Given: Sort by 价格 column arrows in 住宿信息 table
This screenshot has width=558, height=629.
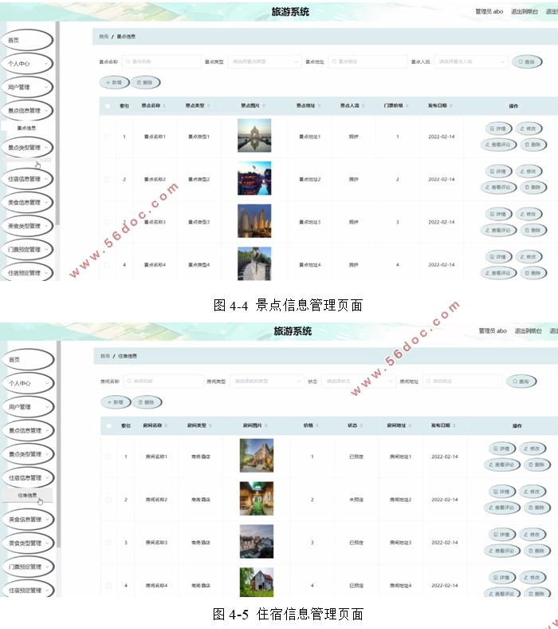Looking at the screenshot, I should [317, 425].
